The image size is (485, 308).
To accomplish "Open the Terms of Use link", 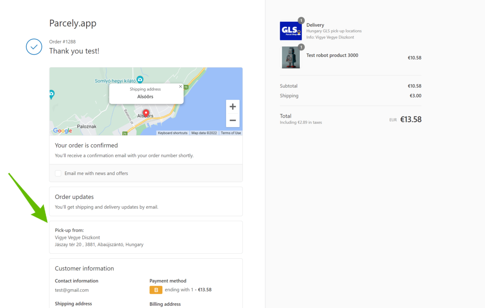I will (231, 133).
